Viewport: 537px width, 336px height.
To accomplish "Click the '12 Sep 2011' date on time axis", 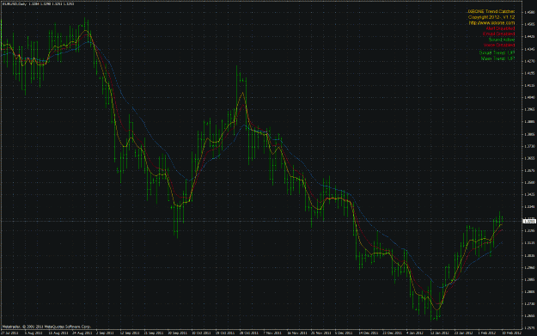I will tap(130, 333).
